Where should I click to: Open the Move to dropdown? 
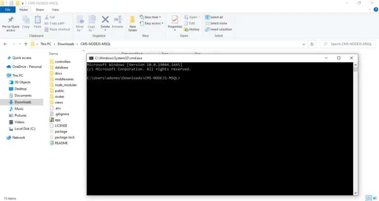[79, 24]
